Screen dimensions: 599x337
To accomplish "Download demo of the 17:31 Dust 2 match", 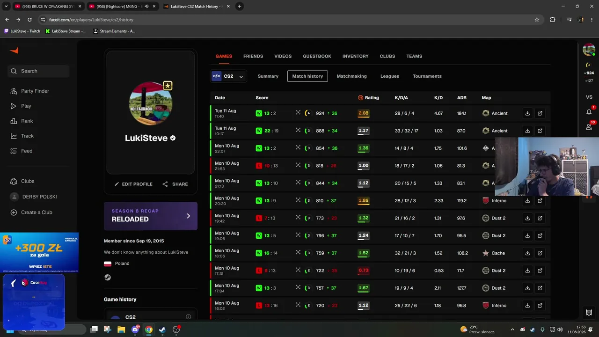I will click(527, 271).
